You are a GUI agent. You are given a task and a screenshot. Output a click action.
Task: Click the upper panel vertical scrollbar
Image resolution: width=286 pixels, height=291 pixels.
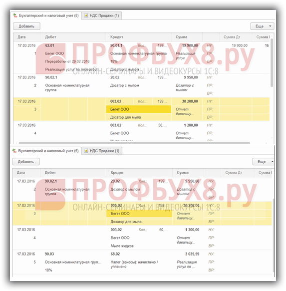coord(272,63)
